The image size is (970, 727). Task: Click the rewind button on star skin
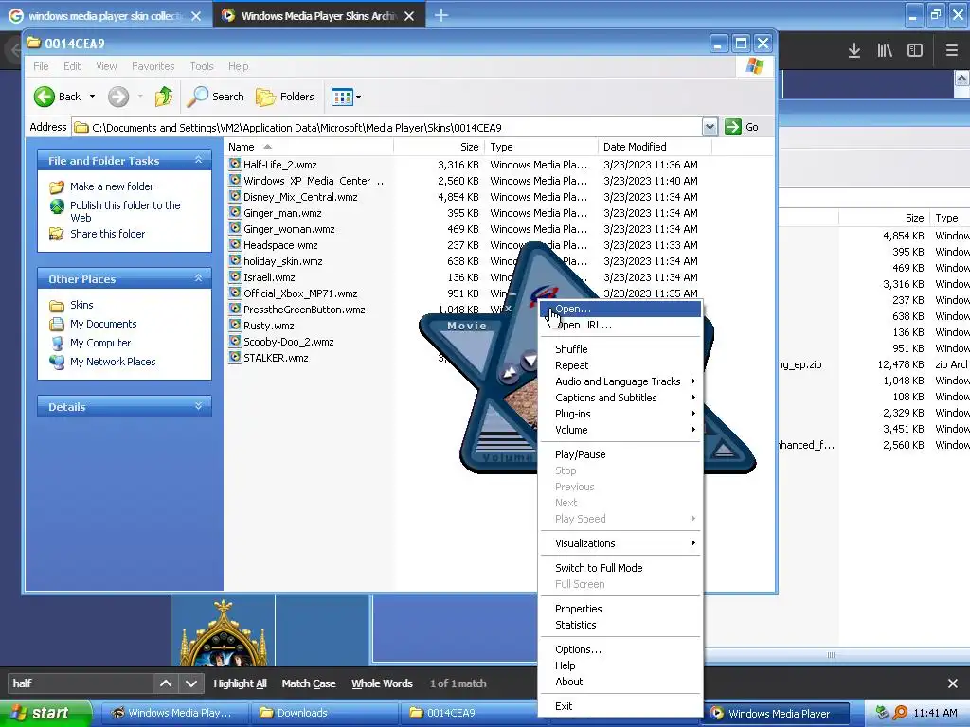(x=509, y=373)
